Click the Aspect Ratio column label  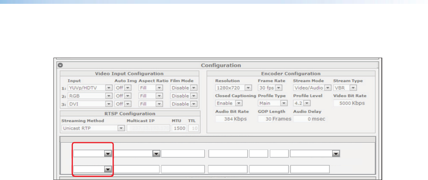[x=154, y=81]
